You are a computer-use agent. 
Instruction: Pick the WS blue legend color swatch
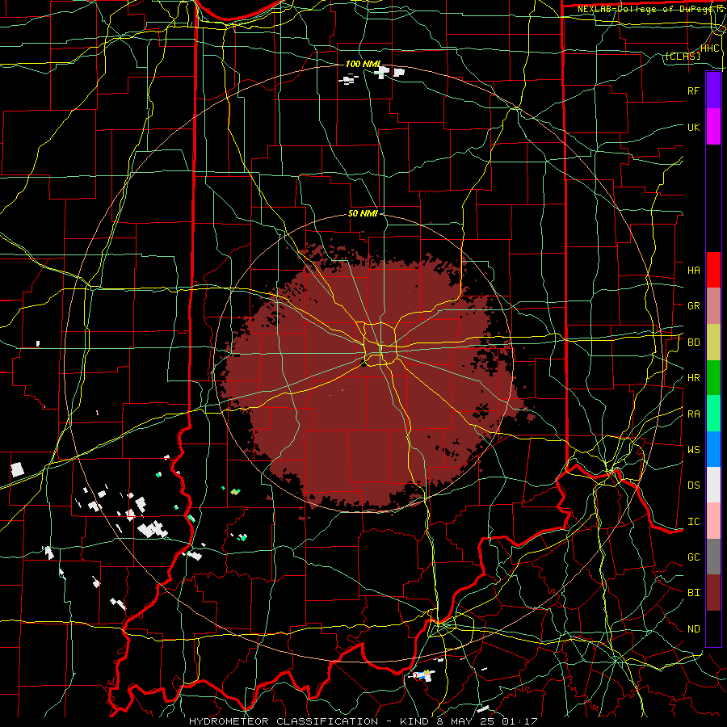click(713, 449)
